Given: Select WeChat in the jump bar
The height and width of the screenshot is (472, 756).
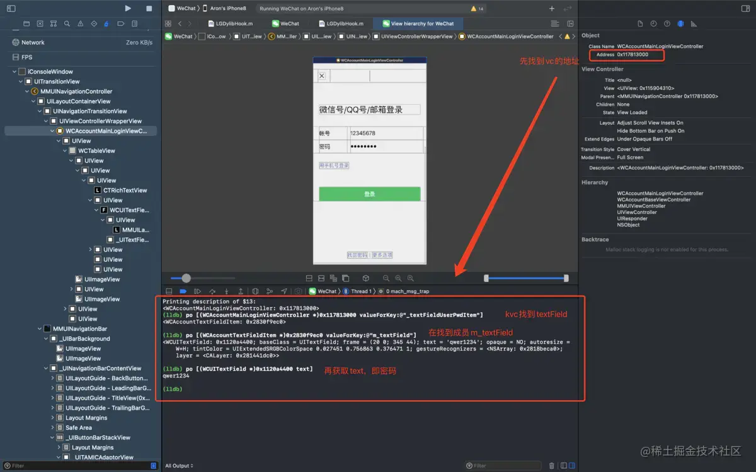Looking at the screenshot, I should click(179, 37).
